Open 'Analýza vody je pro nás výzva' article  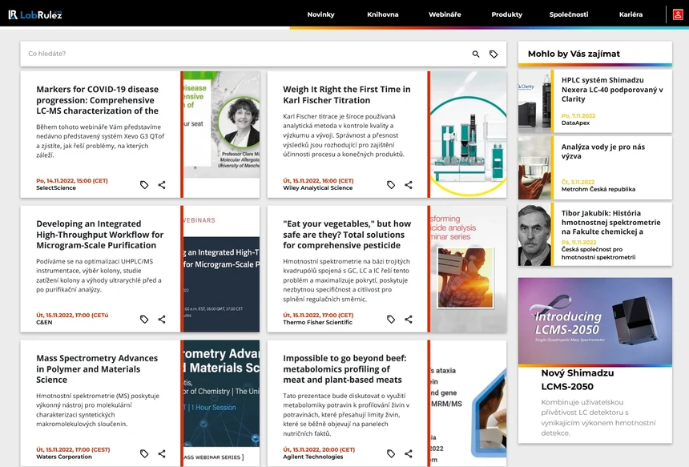pos(602,151)
